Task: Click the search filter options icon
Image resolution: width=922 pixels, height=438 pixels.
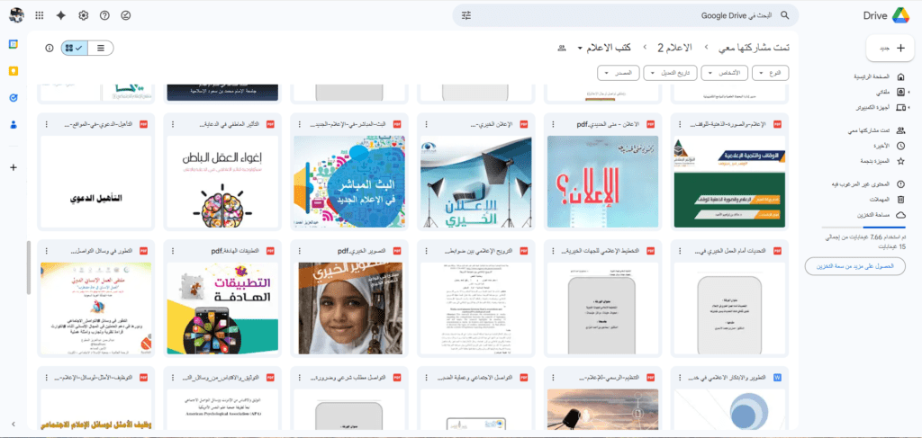Action: coord(466,15)
